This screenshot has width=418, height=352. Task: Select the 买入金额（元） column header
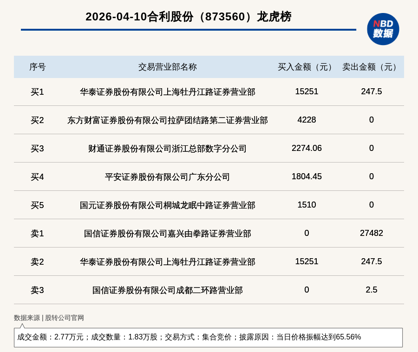click(307, 67)
